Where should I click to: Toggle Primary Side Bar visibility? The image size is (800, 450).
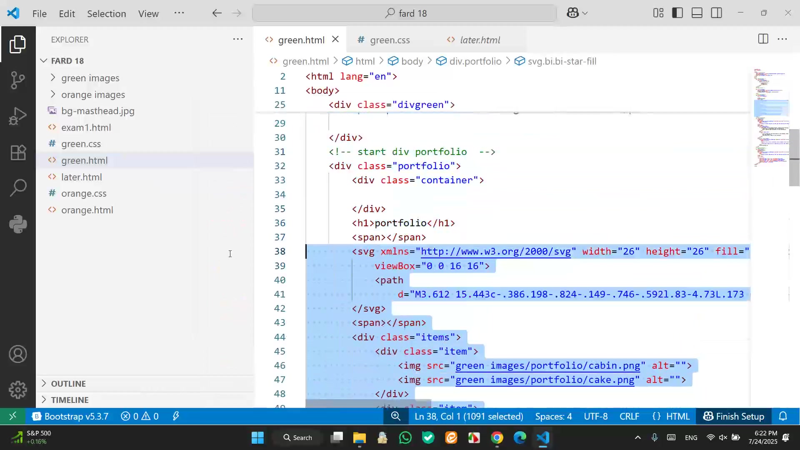tap(677, 13)
